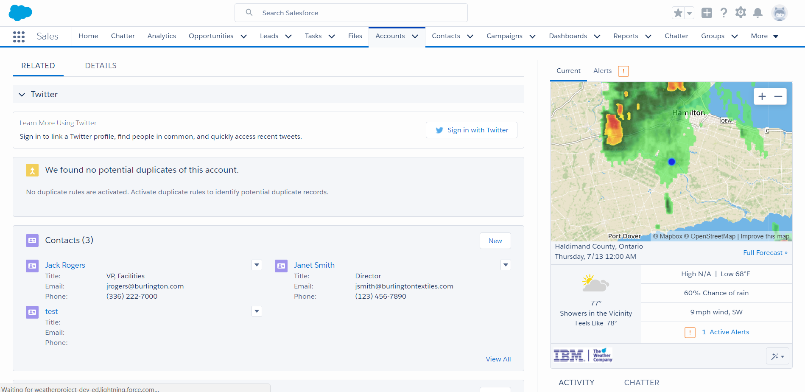Screen dimensions: 805x392
Task: Open the Setup gear icon
Action: (x=741, y=13)
